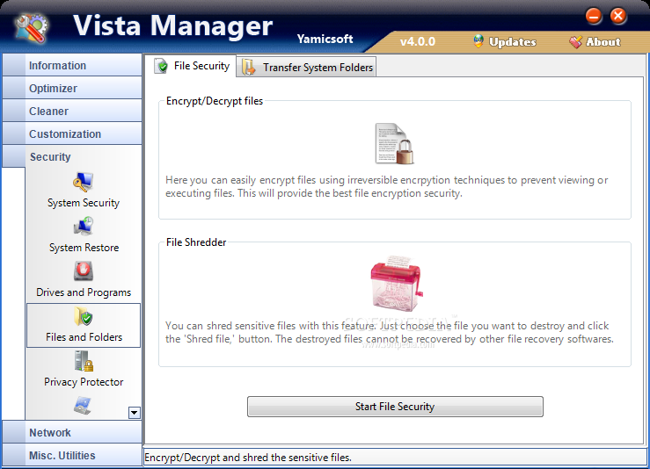Open Privacy Protector server-lock icon
Screen dimensions: 650x469
point(84,361)
